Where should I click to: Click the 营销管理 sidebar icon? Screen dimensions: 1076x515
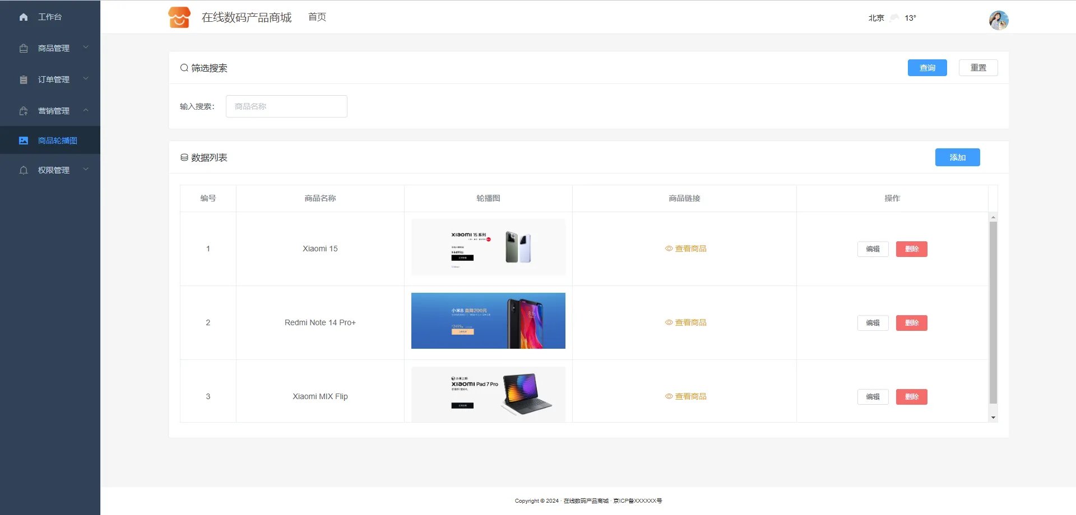pyautogui.click(x=24, y=111)
